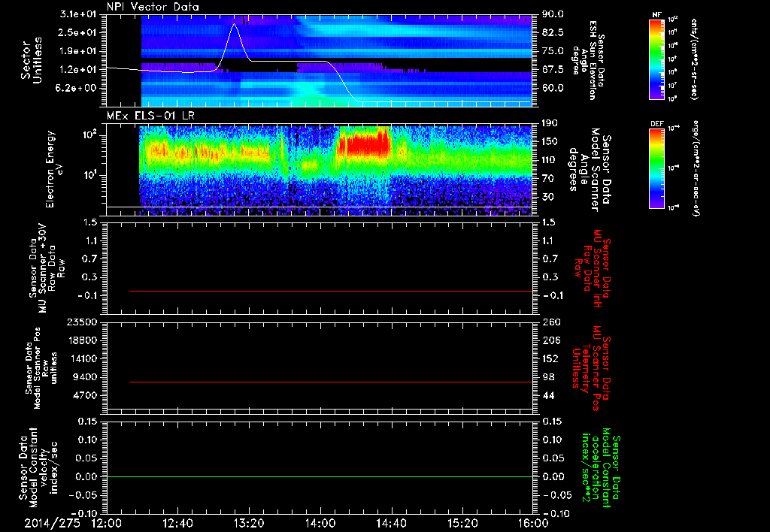Click the 98 telemetry axis tick

[x=547, y=377]
